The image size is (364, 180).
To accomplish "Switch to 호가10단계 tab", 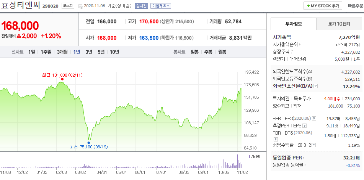I will click(x=339, y=24).
